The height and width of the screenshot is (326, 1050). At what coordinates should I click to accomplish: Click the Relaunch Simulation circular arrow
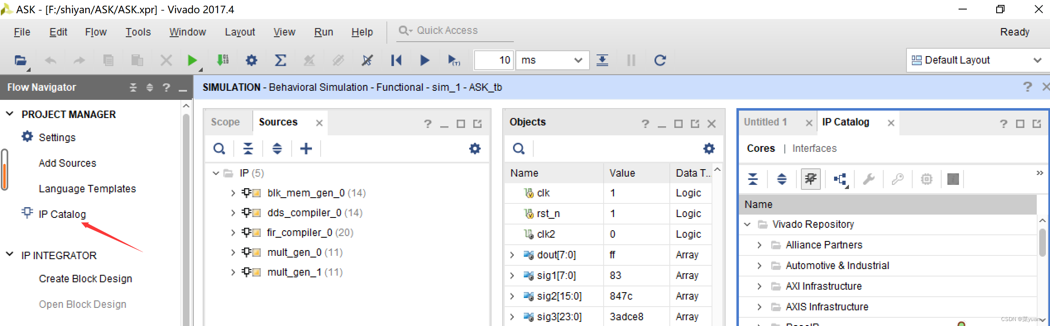click(x=660, y=61)
